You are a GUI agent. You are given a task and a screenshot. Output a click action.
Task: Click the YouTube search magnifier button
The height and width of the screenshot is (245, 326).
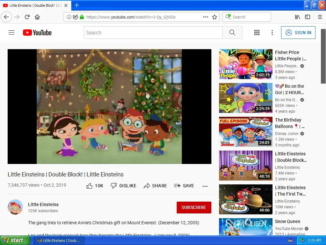(x=232, y=33)
